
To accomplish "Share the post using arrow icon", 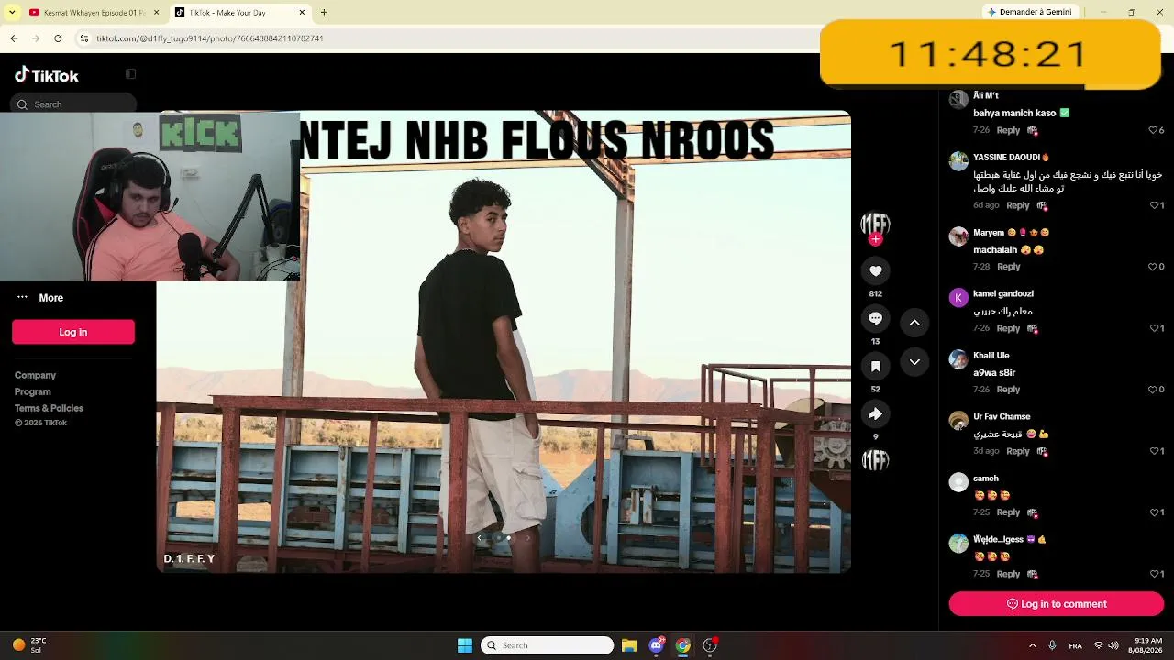I will tap(876, 413).
